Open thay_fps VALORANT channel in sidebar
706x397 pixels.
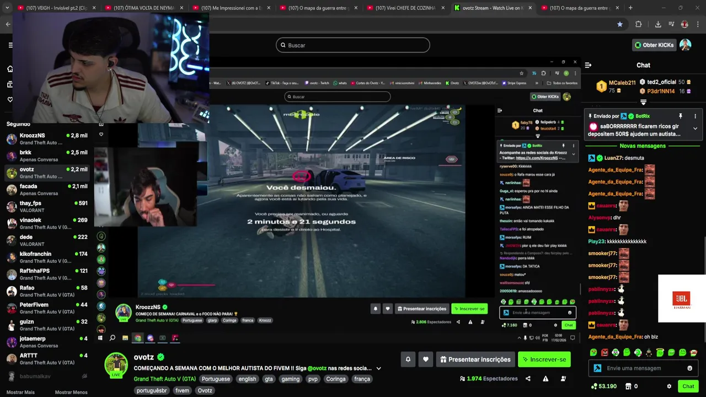pyautogui.click(x=47, y=207)
